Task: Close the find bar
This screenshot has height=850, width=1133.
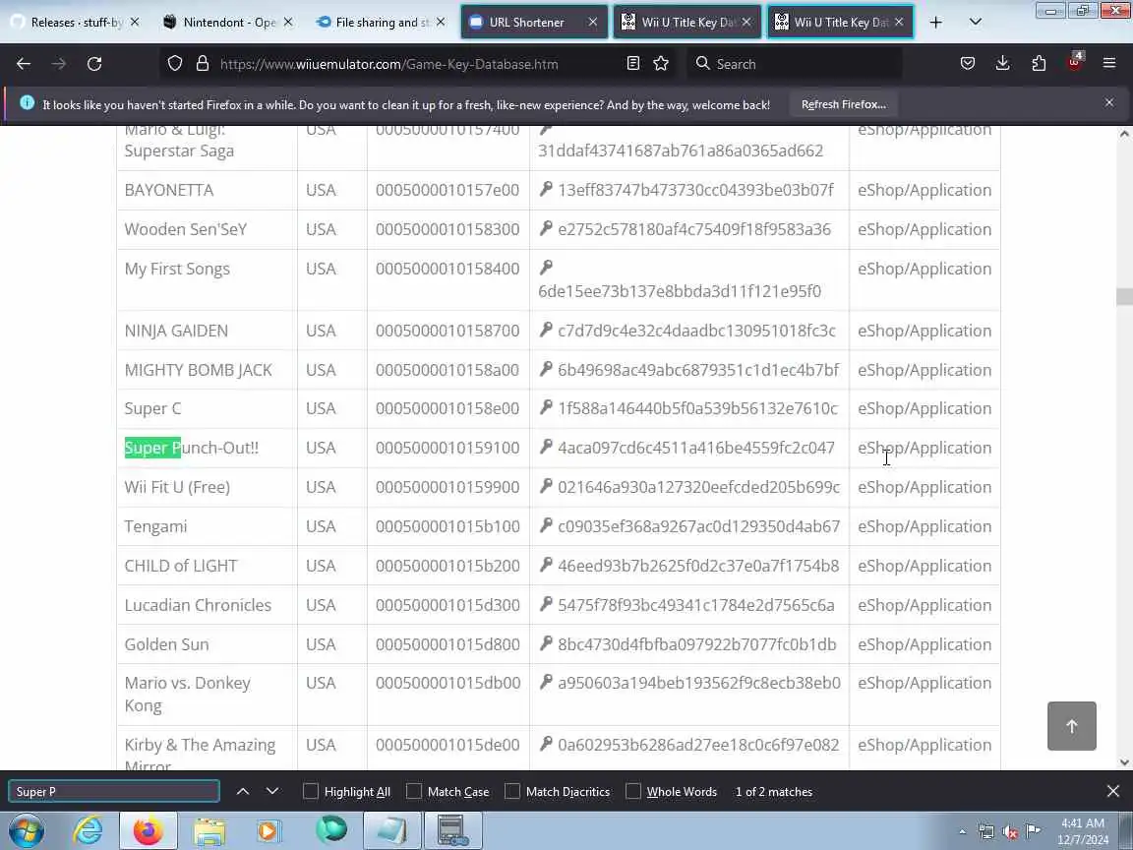Action: (x=1112, y=791)
